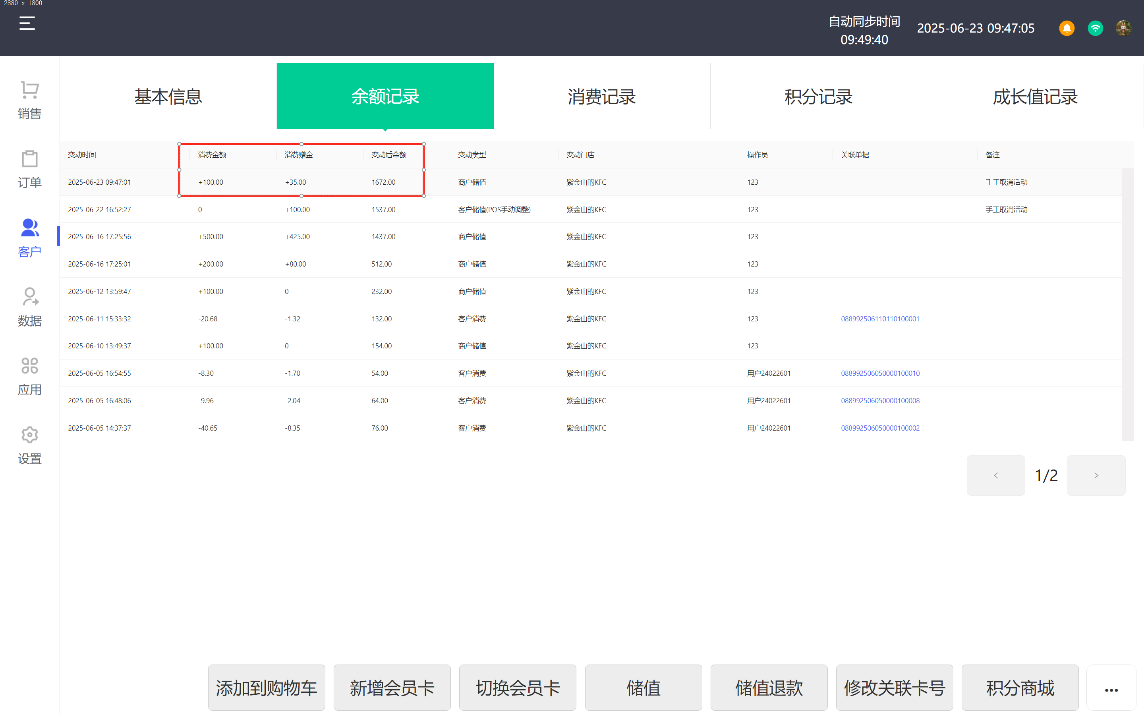
Task: Click the 积分商城 button
Action: click(x=1020, y=688)
